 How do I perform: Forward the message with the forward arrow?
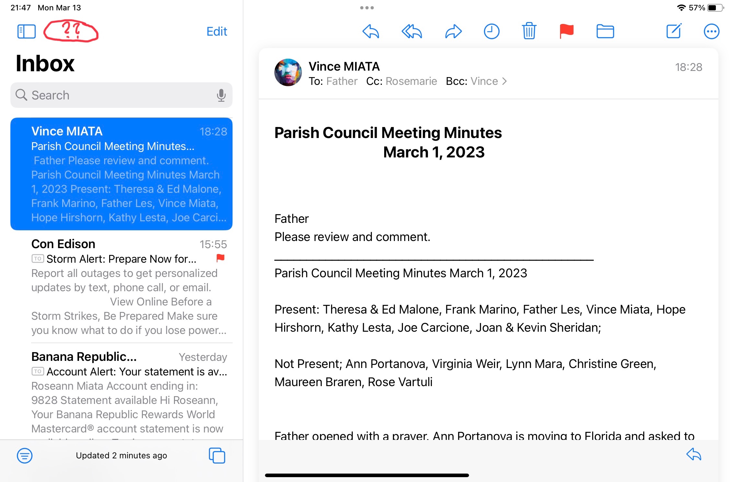tap(453, 31)
